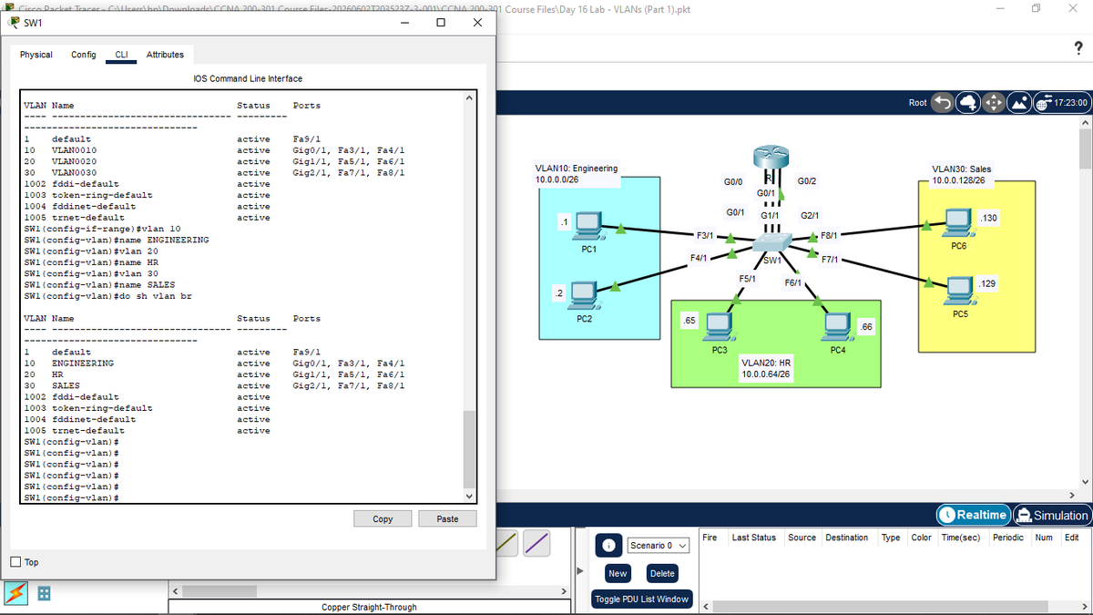The image size is (1093, 615).
Task: Click Root in the navigation bar
Action: tap(918, 103)
